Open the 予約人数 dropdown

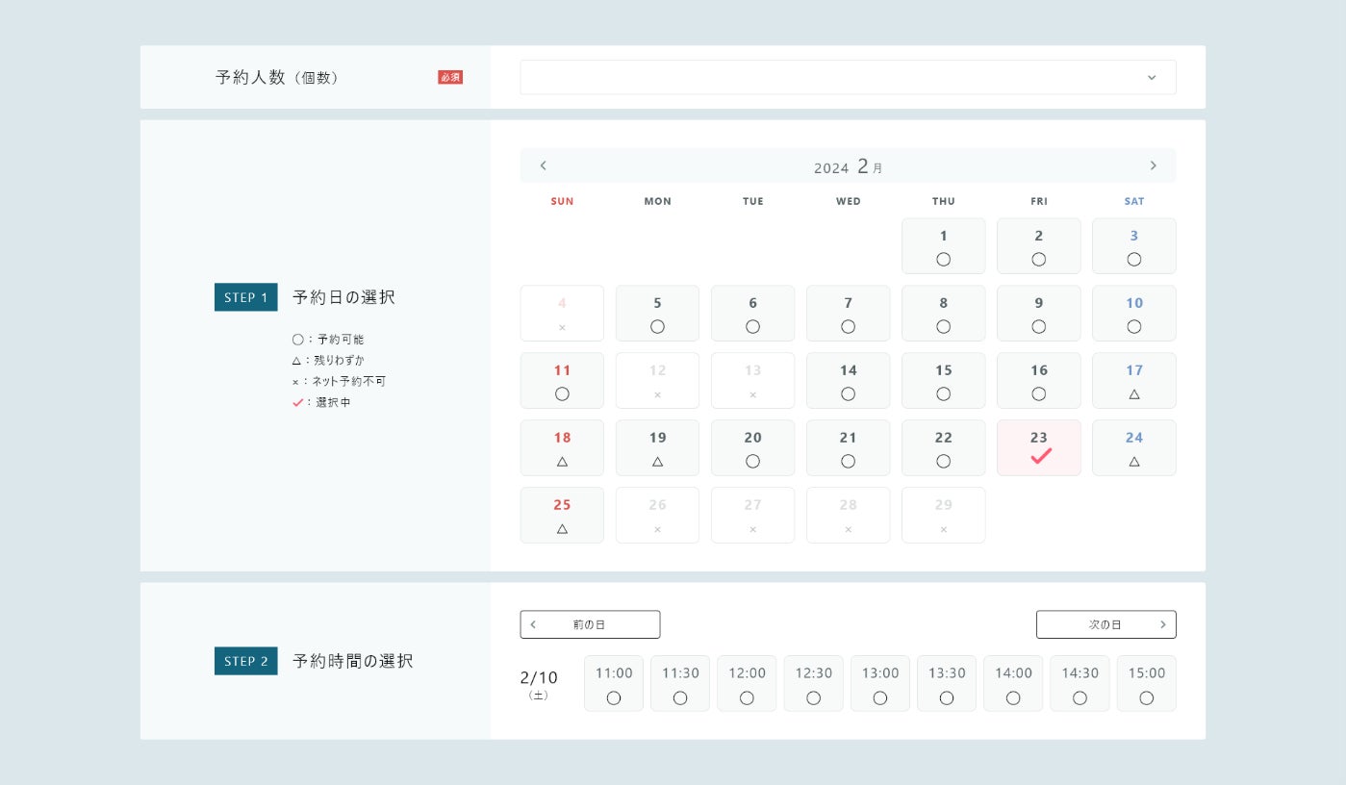[x=848, y=77]
